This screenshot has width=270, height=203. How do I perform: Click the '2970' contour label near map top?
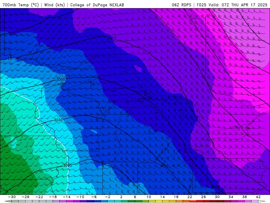pyautogui.click(x=112, y=38)
